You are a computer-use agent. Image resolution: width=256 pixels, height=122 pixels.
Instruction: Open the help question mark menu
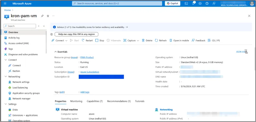tap(207, 4)
